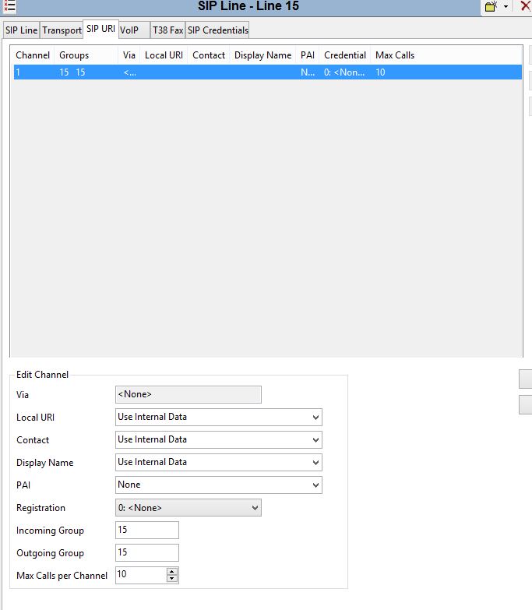Click the Max Calls per Channel value field
The width and height of the screenshot is (532, 610).
141,575
